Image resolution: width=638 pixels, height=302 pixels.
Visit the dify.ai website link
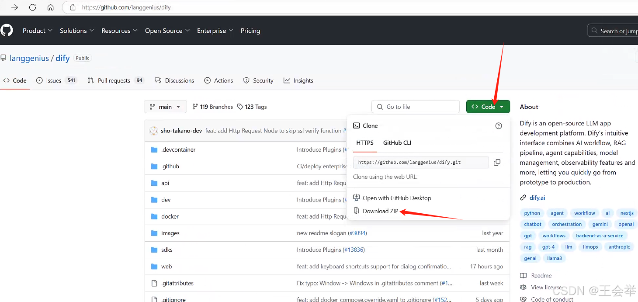(537, 198)
